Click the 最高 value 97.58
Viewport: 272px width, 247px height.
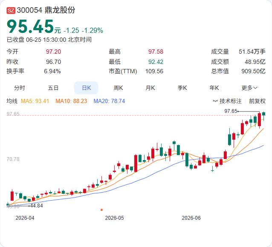pos(156,52)
